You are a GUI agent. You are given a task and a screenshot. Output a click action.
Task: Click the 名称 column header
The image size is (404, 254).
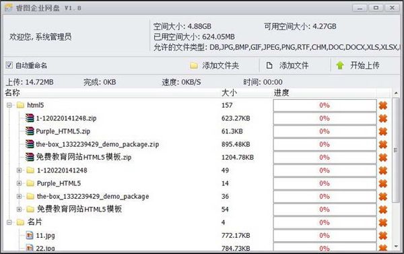(12, 92)
